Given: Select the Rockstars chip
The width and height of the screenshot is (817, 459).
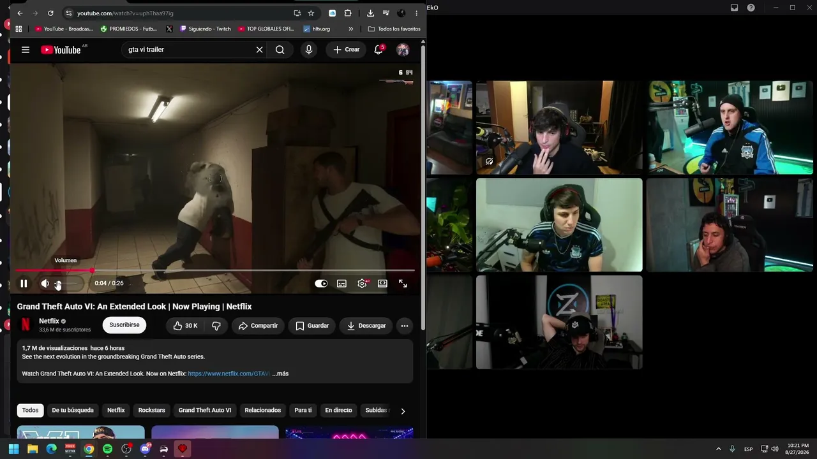Looking at the screenshot, I should (152, 411).
